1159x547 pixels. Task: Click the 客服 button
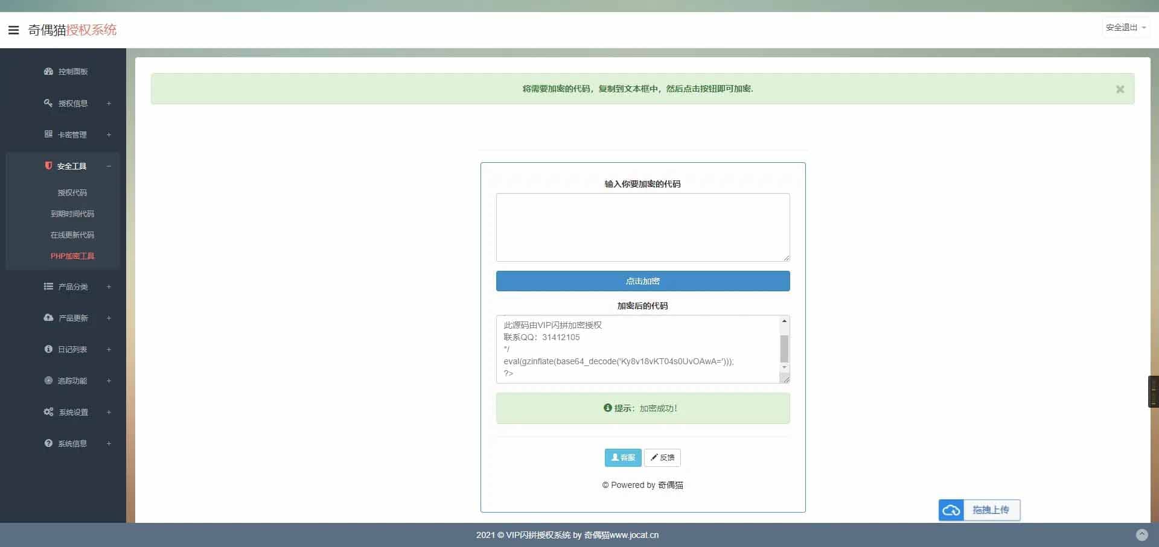[623, 458]
